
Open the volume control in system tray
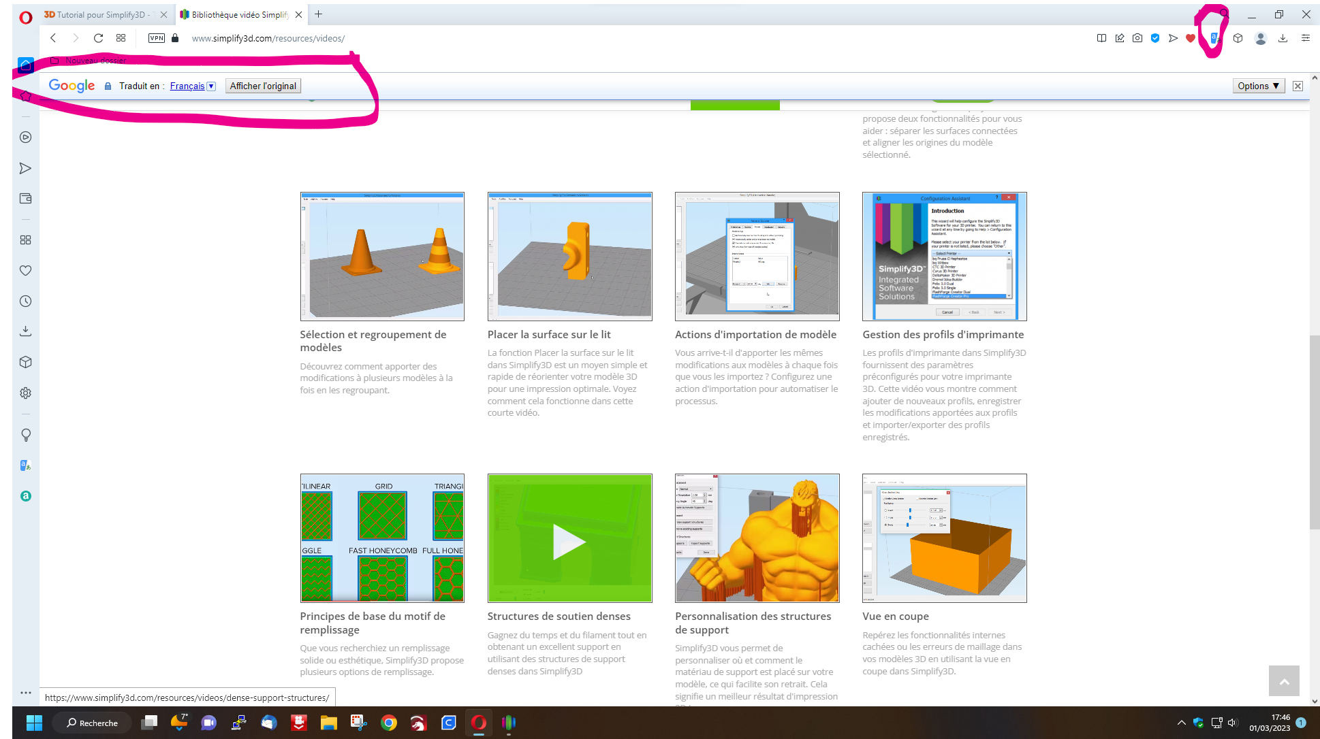[1233, 723]
